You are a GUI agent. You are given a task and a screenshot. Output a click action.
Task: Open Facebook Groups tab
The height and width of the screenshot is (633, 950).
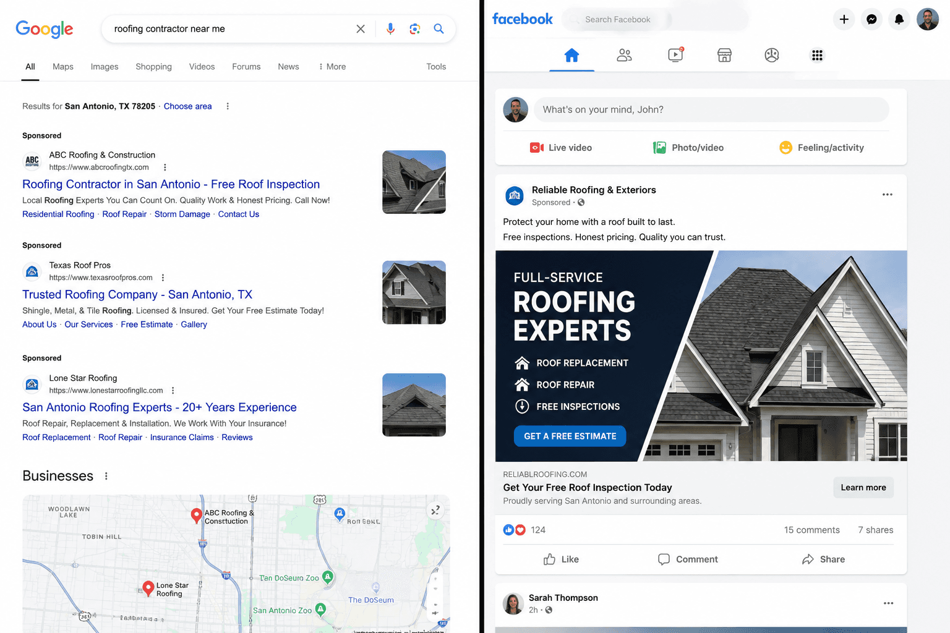tap(771, 56)
